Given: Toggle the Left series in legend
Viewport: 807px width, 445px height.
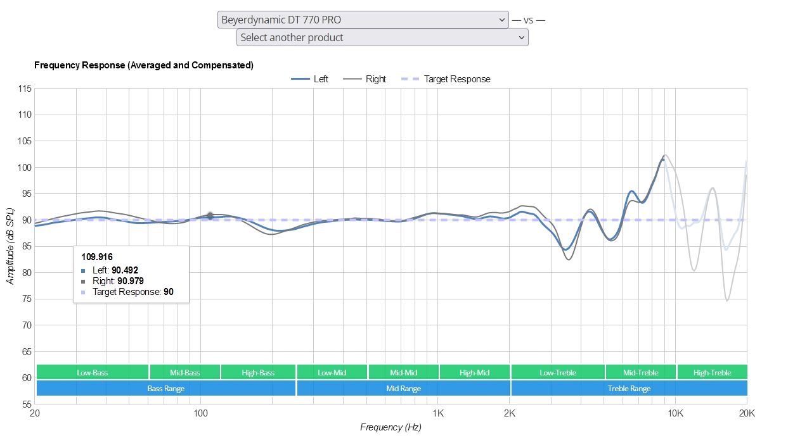Looking at the screenshot, I should coord(309,79).
